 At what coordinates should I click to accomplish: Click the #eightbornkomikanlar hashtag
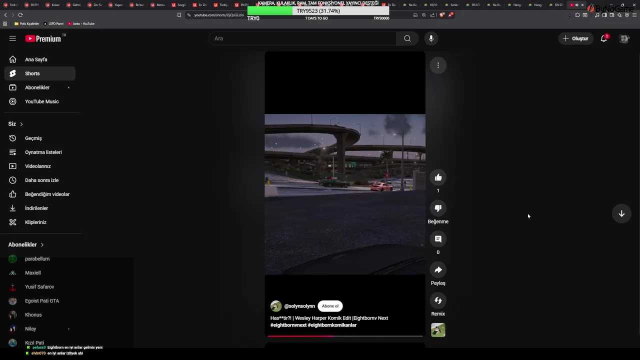click(x=332, y=325)
